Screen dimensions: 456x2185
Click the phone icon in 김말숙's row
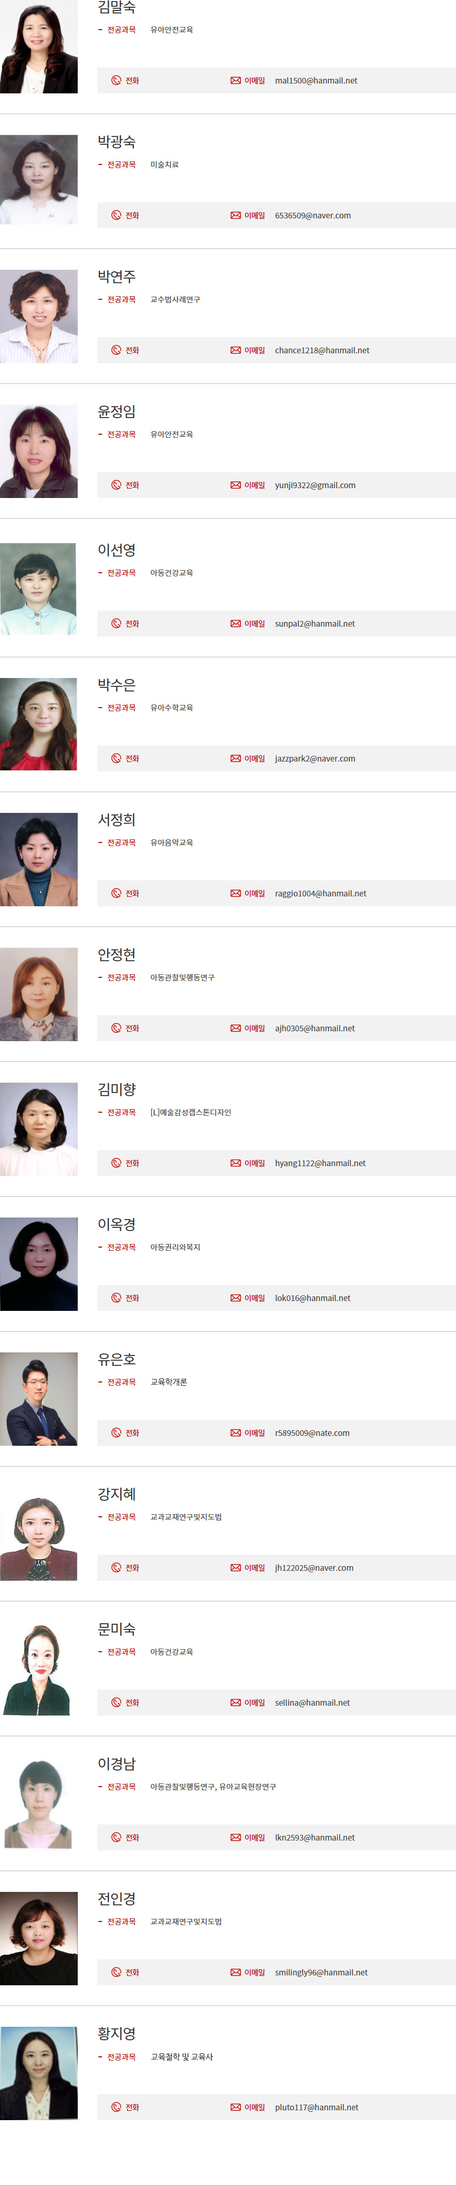116,80
